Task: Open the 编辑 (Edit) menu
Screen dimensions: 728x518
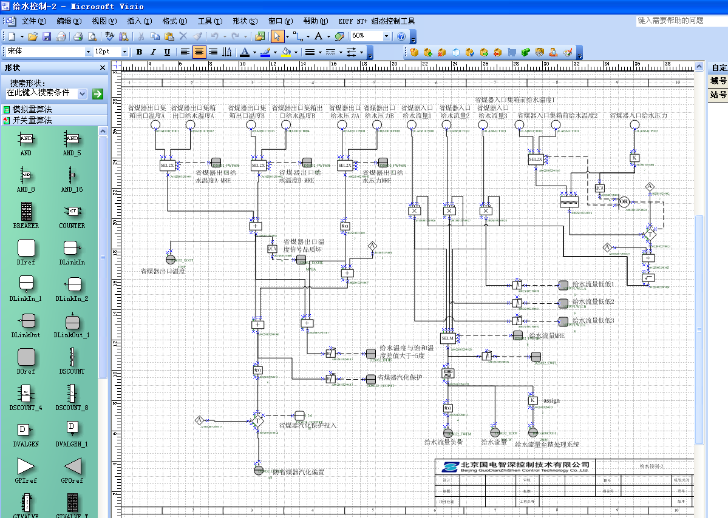Action: click(x=69, y=21)
